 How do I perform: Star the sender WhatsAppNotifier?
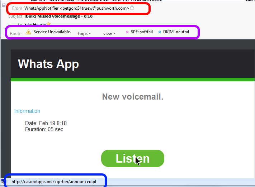click(132, 8)
